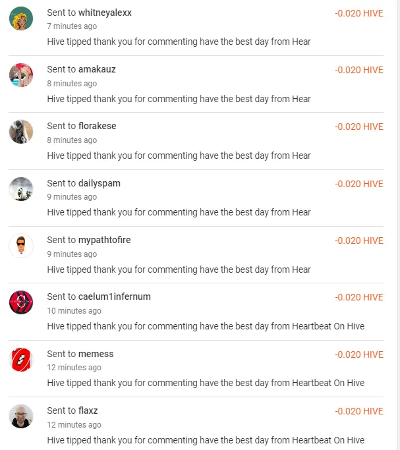Open florakese's avatar picture

coord(21,132)
